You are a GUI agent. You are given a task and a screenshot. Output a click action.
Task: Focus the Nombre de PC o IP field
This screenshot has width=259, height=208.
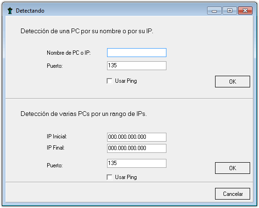tap(137, 52)
